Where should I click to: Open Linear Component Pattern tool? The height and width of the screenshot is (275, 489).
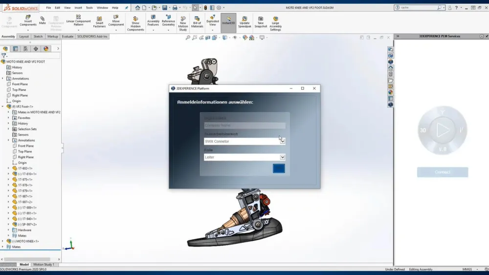[x=78, y=21]
